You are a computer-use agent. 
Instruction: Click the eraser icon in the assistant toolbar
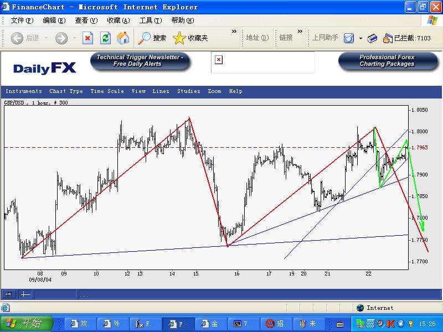[372, 38]
